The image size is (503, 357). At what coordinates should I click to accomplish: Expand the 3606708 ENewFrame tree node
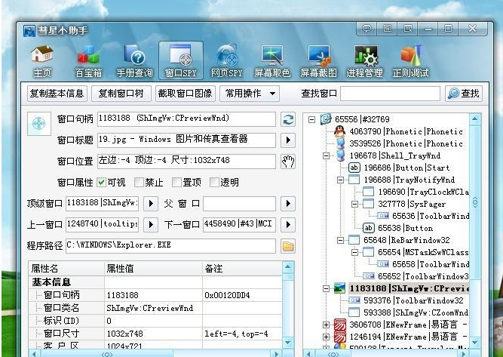pos(326,325)
